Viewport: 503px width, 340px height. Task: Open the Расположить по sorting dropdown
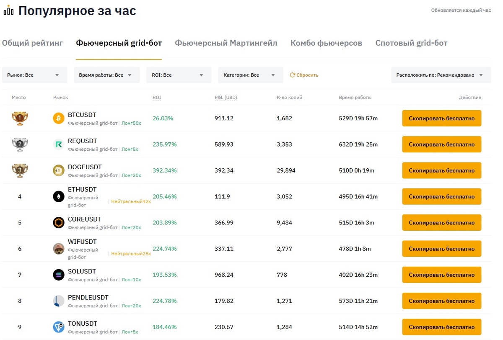441,75
